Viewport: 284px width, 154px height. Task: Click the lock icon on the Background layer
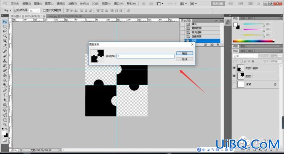click(275, 84)
